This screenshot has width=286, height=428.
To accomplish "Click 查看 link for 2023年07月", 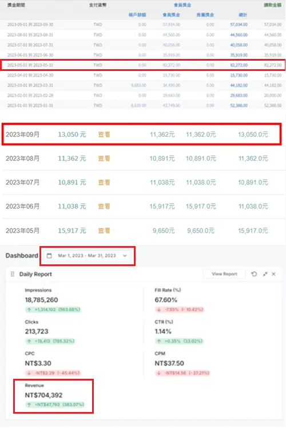I will [x=104, y=183].
